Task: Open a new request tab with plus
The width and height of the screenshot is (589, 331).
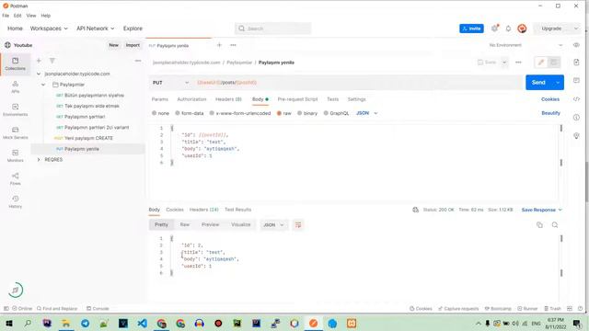Action: tap(219, 45)
